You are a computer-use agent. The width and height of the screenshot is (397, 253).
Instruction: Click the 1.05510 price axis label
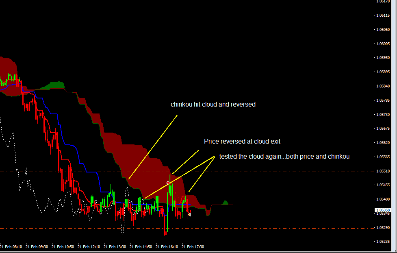click(383, 171)
